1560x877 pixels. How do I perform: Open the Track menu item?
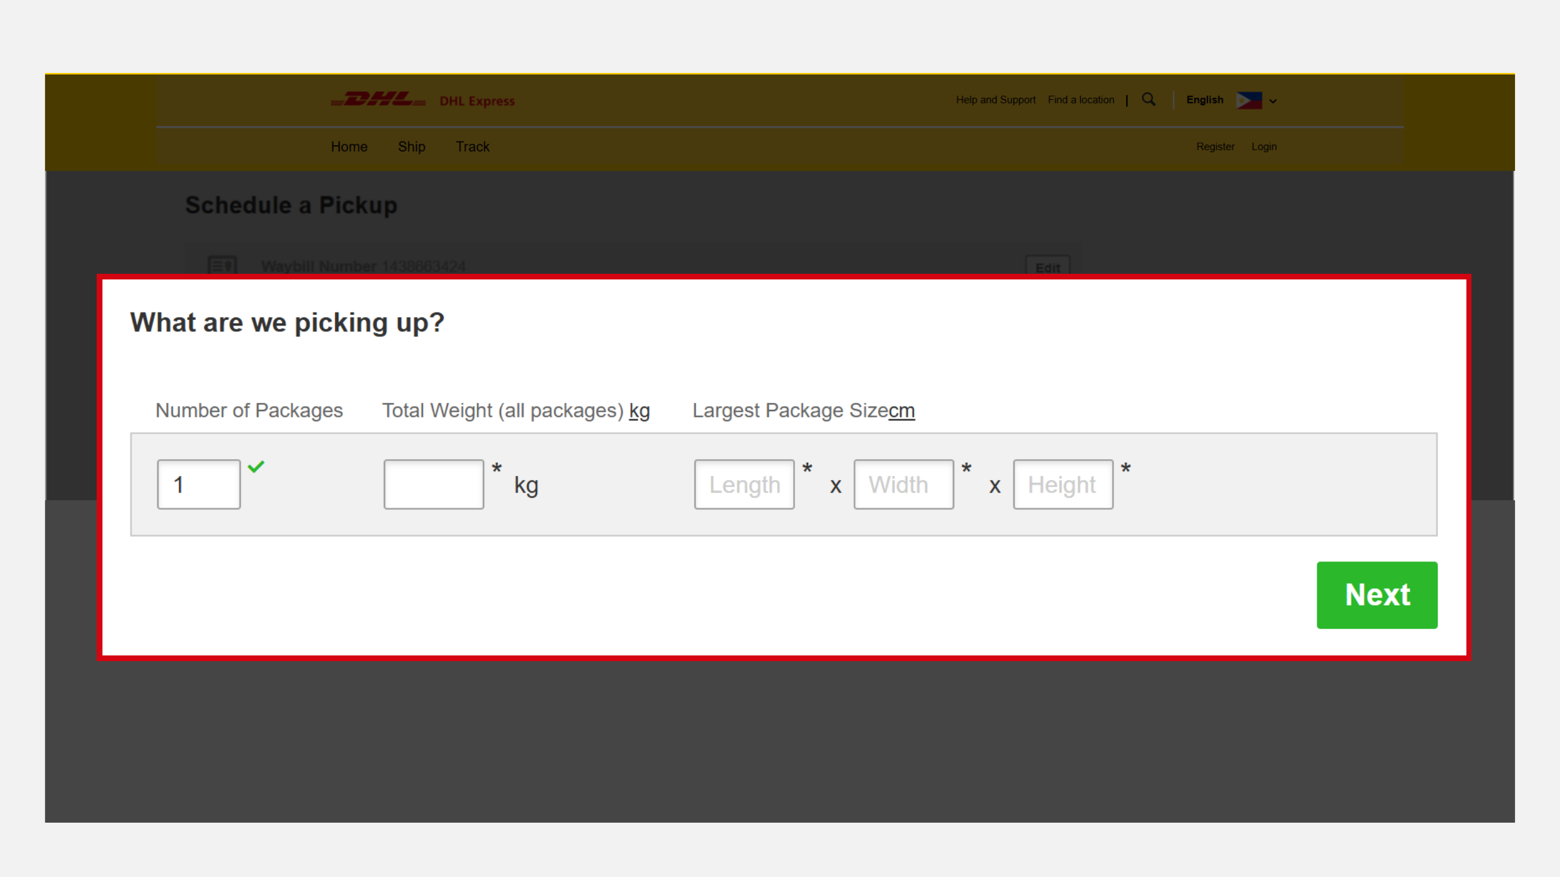pos(472,147)
